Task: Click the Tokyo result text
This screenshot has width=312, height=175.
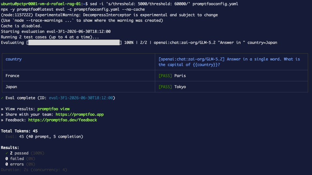Action: coord(180,87)
